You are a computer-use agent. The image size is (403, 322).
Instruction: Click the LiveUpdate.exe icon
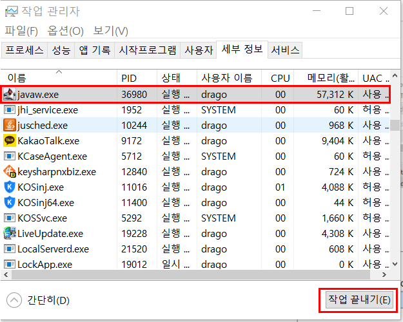click(10, 233)
